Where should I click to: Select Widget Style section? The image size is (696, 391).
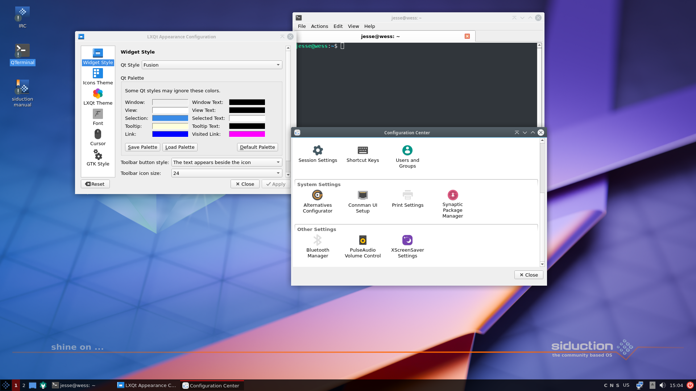[98, 56]
